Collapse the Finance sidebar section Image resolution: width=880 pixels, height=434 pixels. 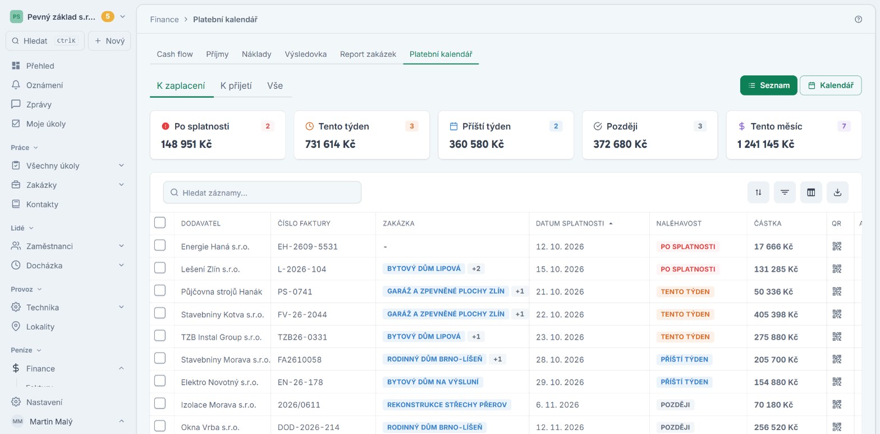pos(122,368)
